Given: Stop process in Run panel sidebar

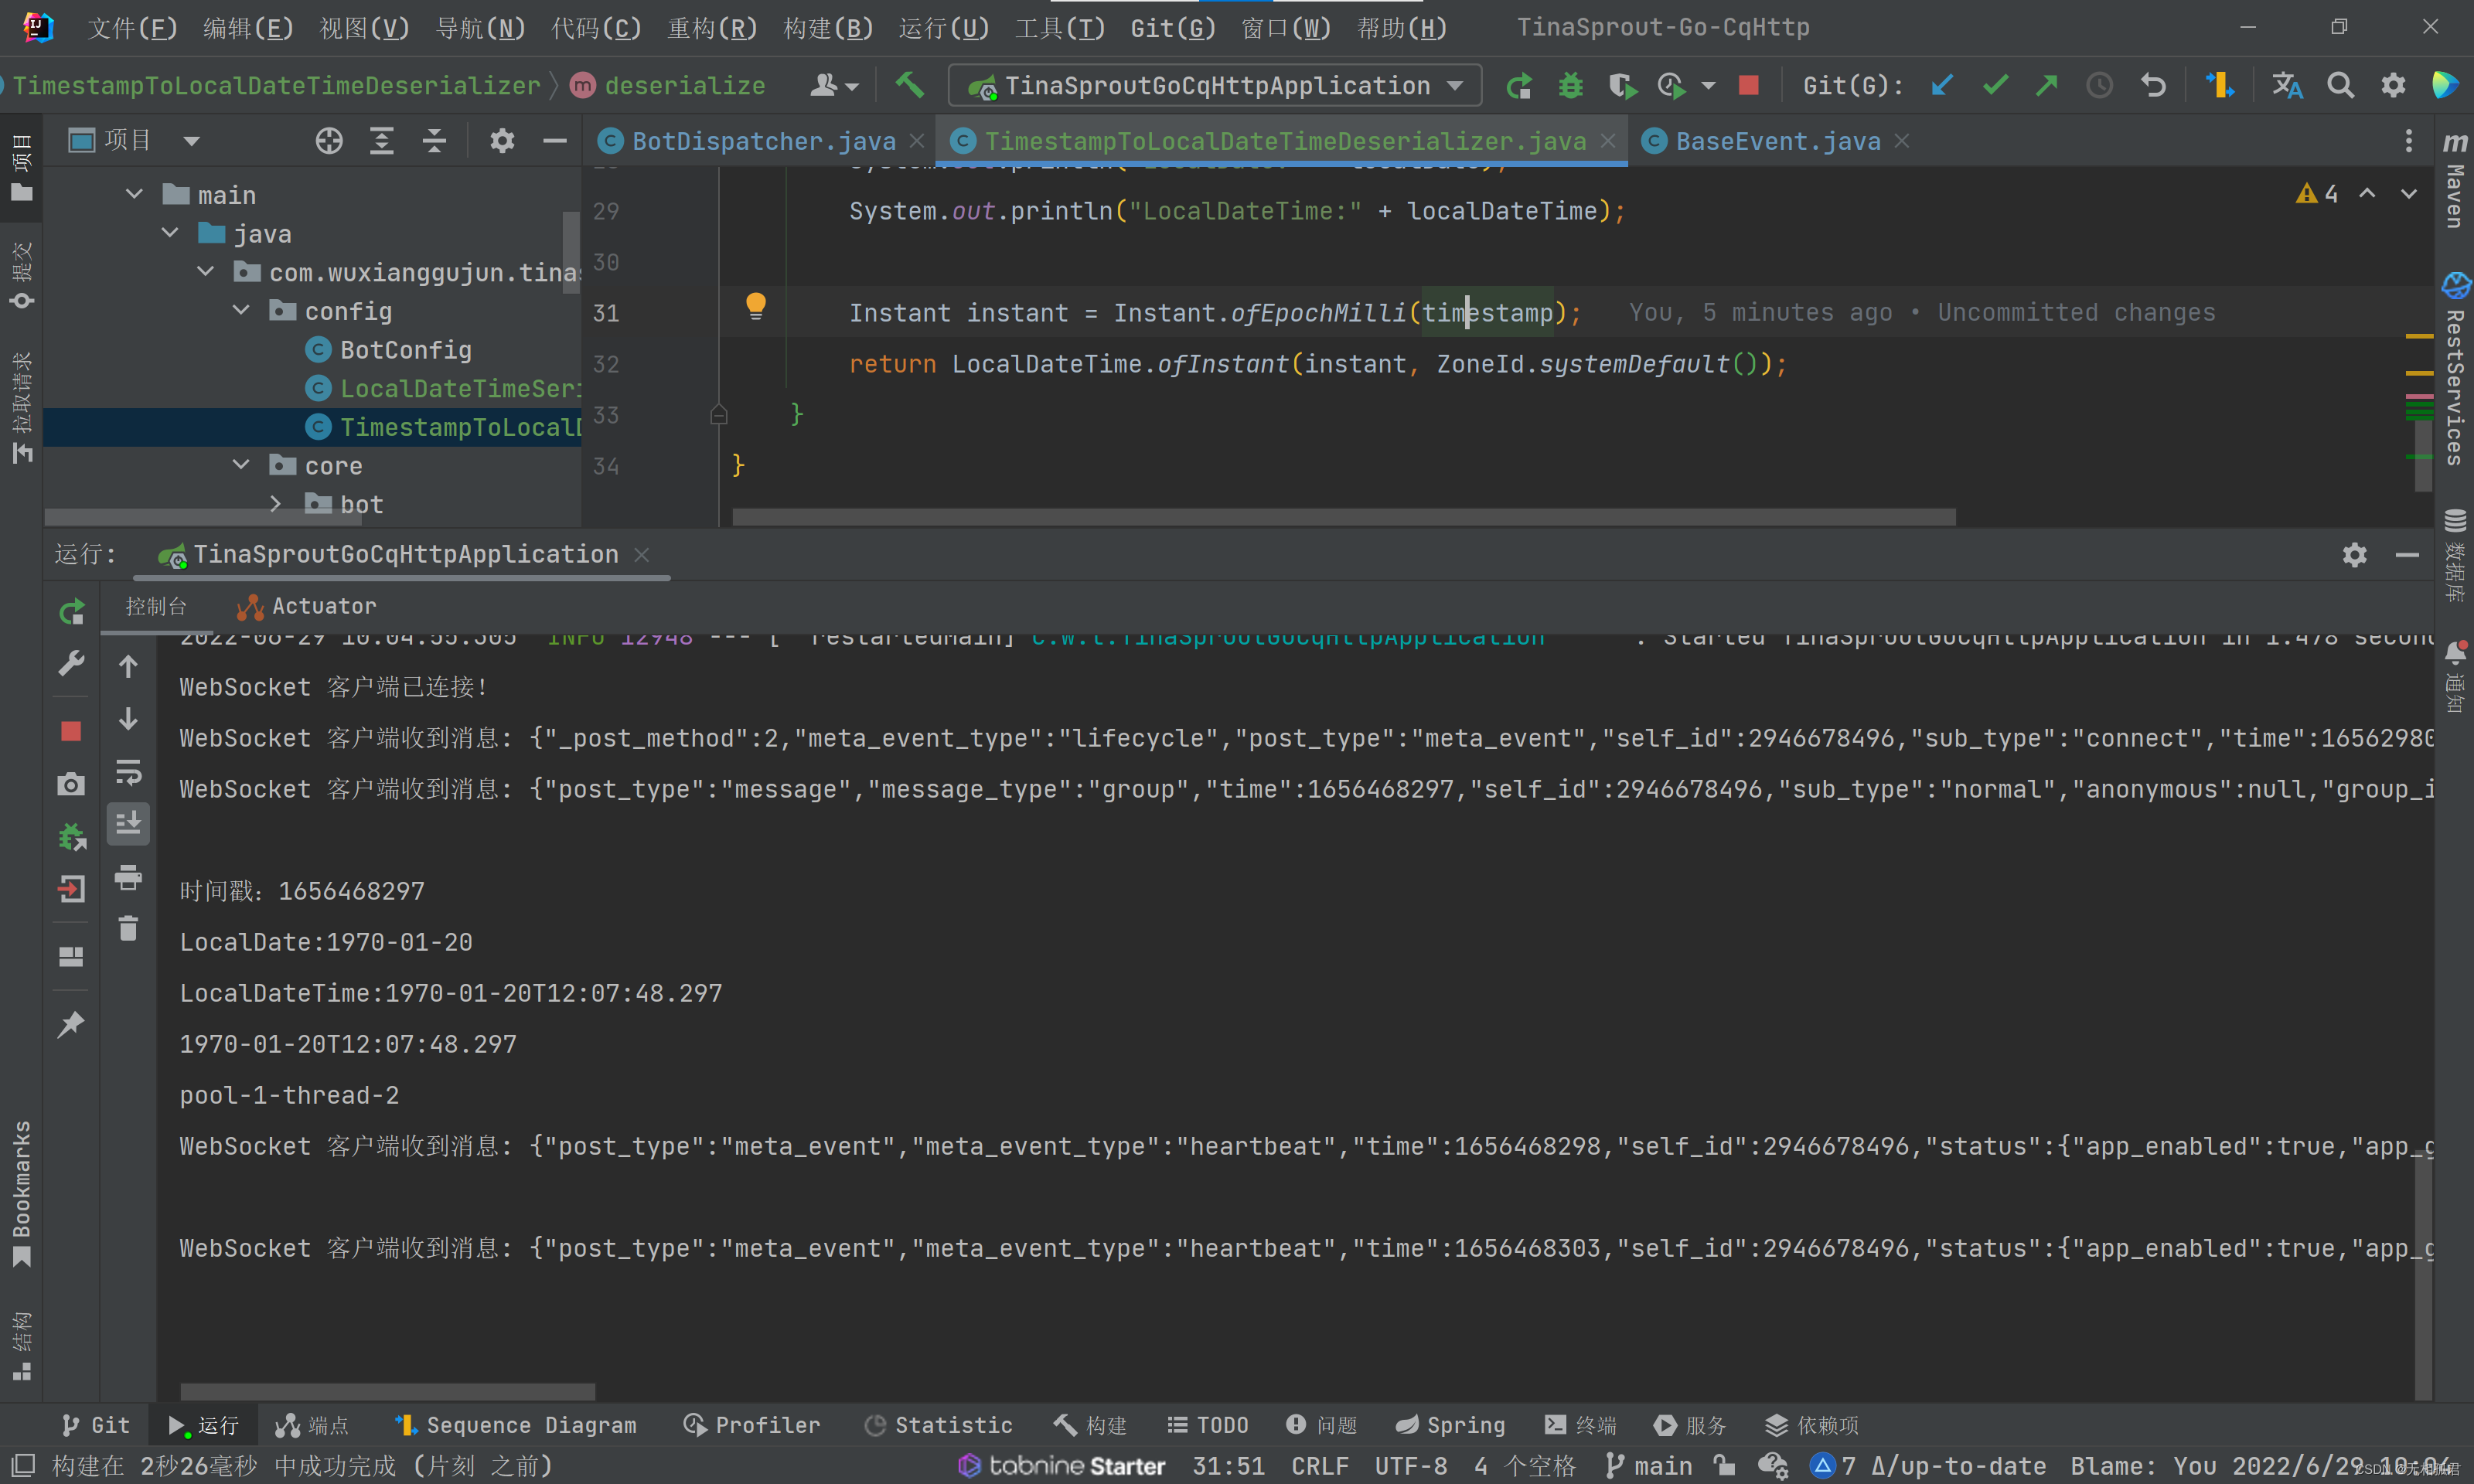Looking at the screenshot, I should 71,732.
